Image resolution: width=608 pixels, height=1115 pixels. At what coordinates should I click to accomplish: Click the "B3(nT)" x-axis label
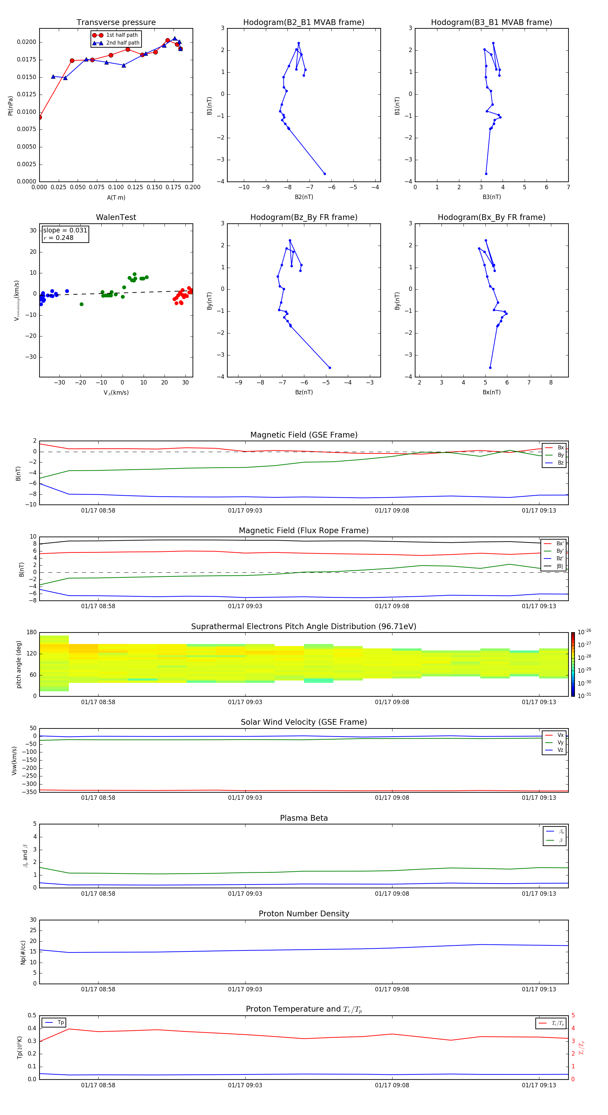pyautogui.click(x=491, y=197)
